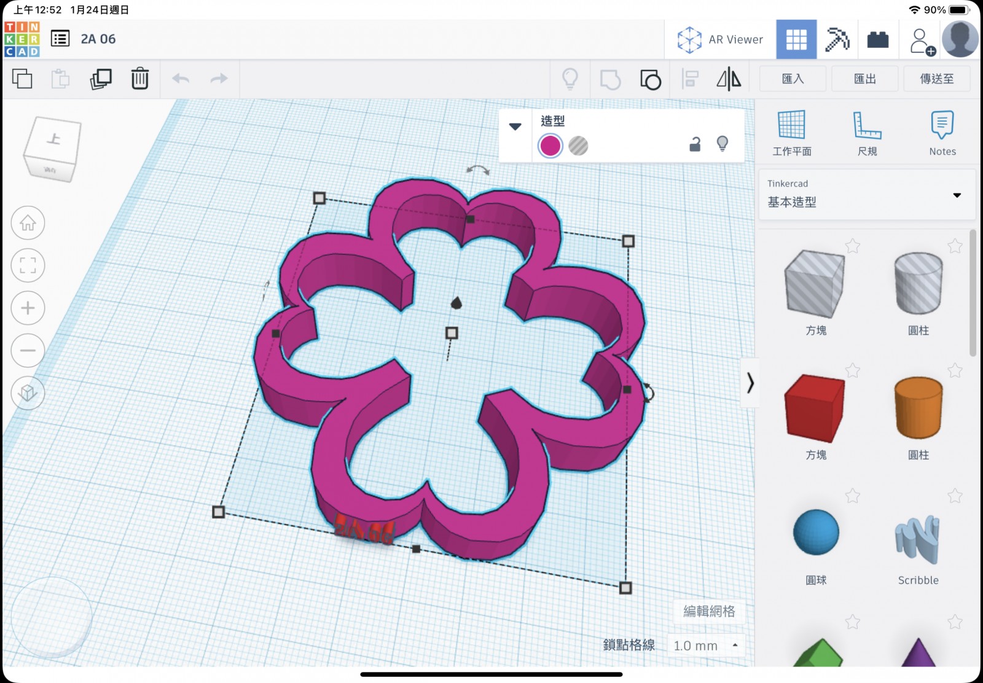
Task: Collapse the 造型 inspector panel arrow
Action: pos(515,127)
